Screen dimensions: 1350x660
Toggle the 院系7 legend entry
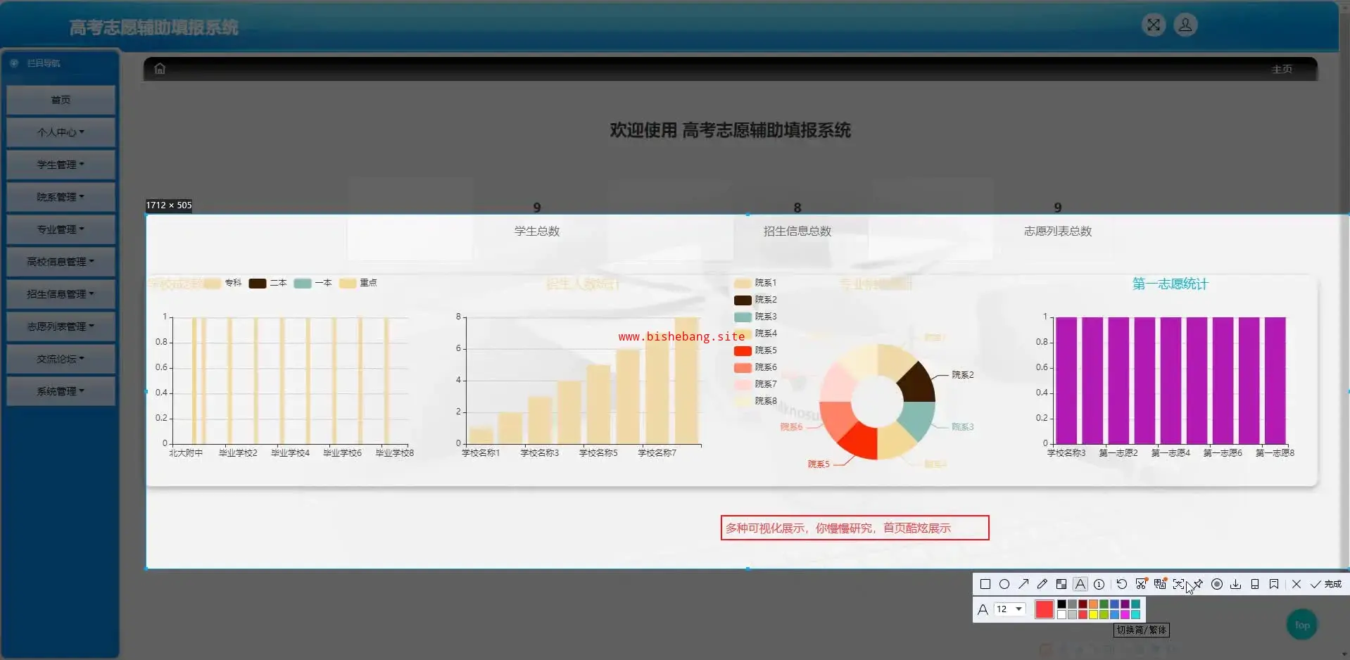(x=755, y=384)
